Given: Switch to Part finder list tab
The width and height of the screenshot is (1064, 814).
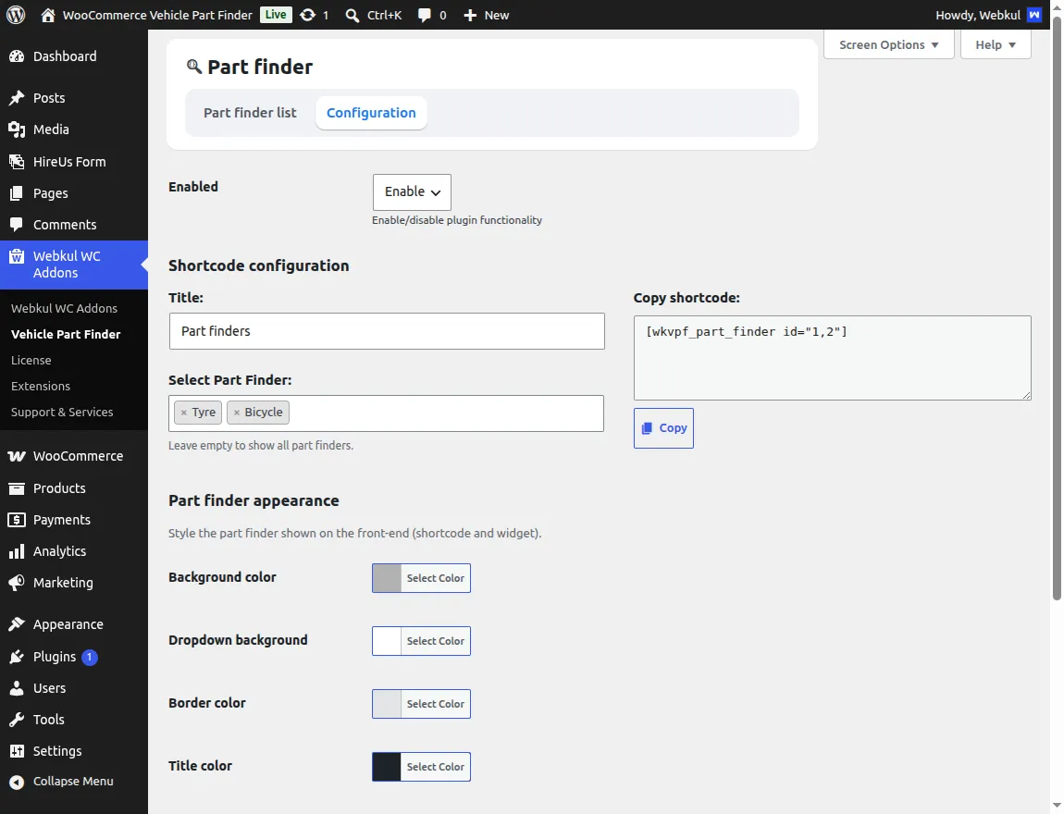Looking at the screenshot, I should 250,113.
